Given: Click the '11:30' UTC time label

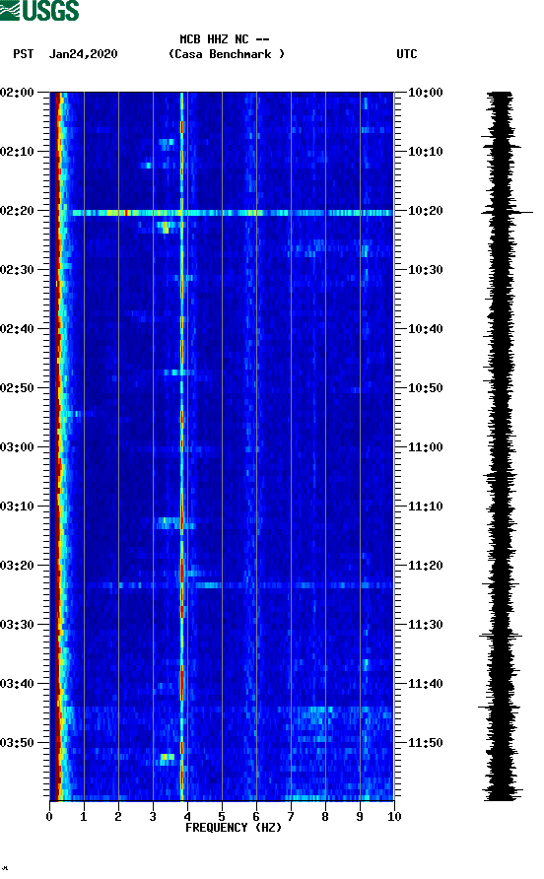Looking at the screenshot, I should point(425,625).
